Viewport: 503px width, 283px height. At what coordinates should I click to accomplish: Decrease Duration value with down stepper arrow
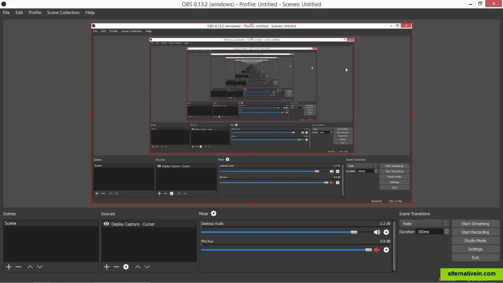[447, 233]
